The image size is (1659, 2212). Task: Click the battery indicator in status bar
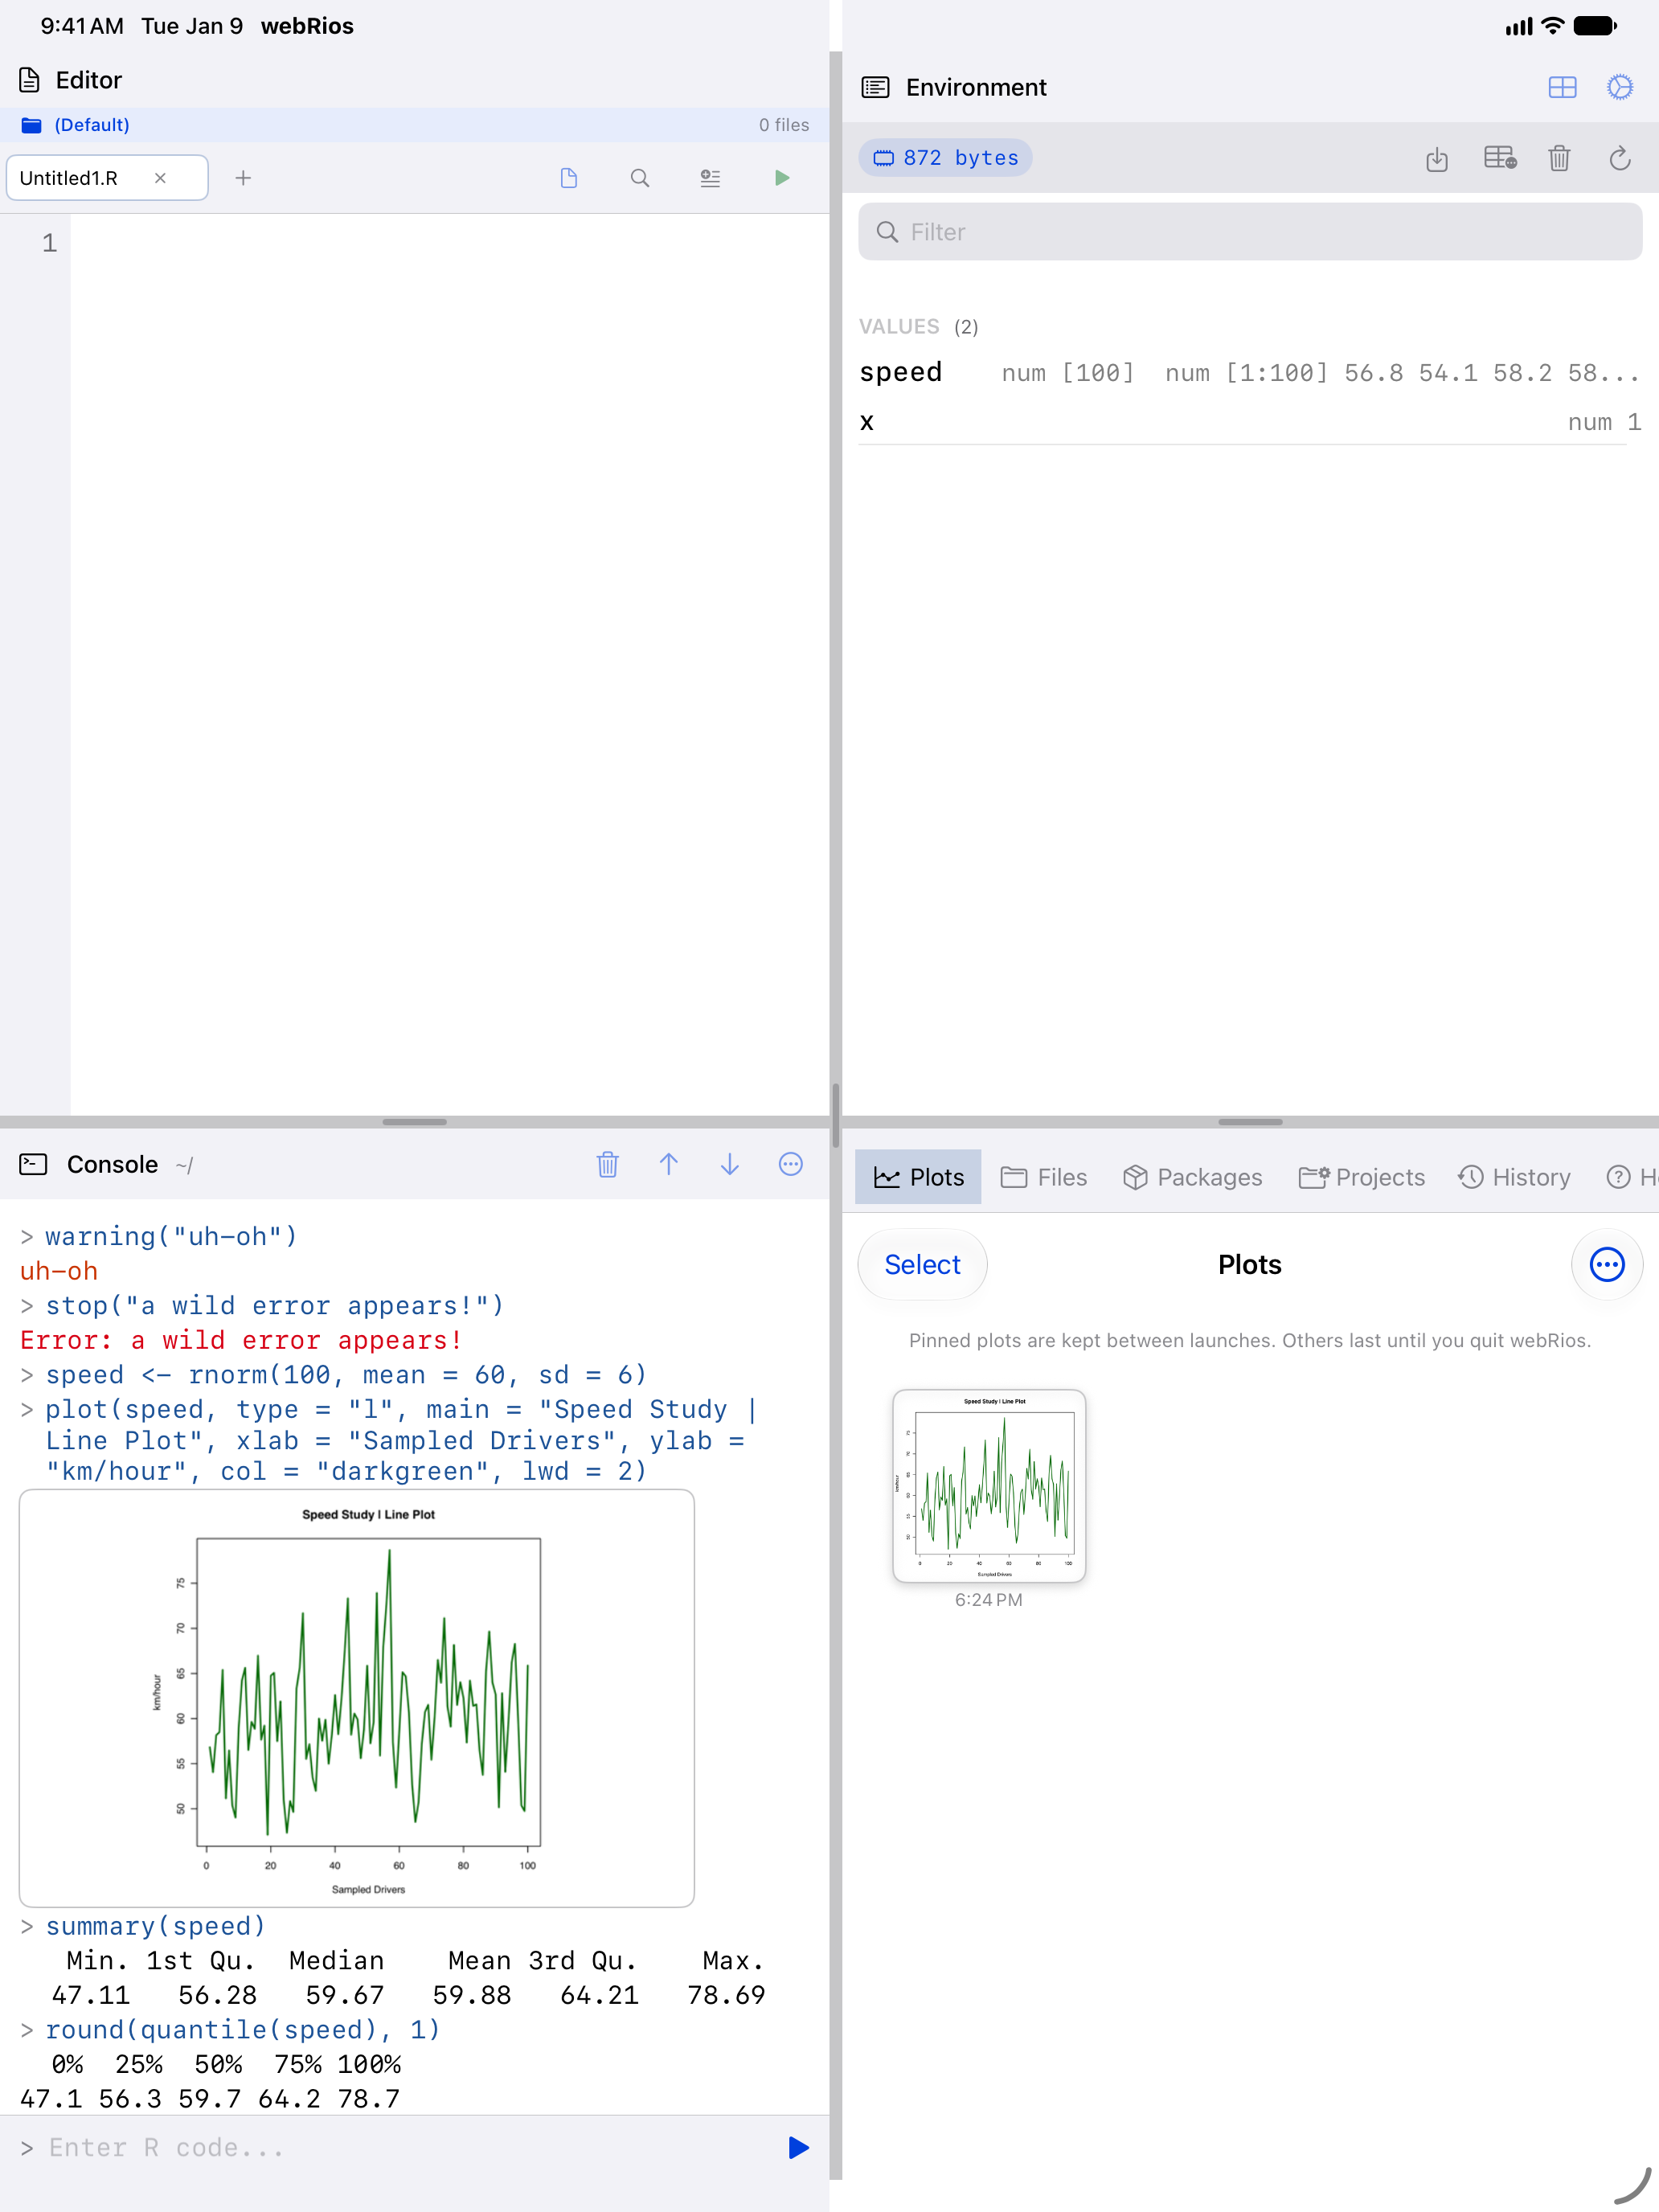tap(1594, 26)
